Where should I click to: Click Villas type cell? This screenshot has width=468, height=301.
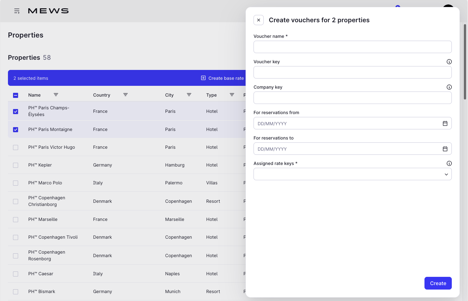tap(212, 183)
